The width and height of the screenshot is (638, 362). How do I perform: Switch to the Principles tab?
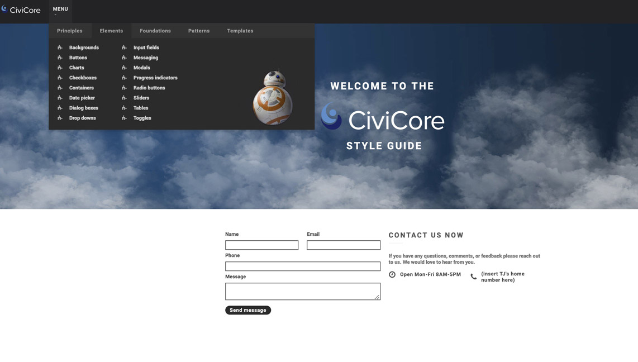pos(70,31)
